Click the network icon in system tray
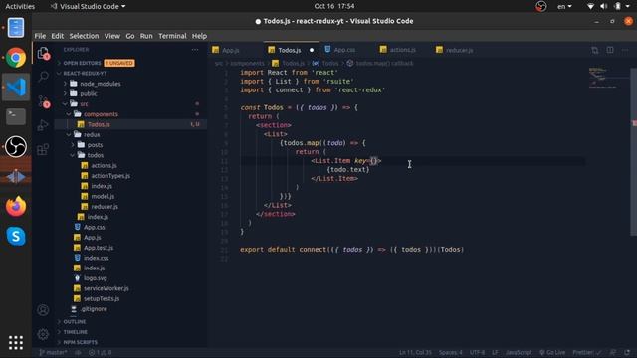Image resolution: width=637 pixels, height=358 pixels. pyautogui.click(x=590, y=6)
